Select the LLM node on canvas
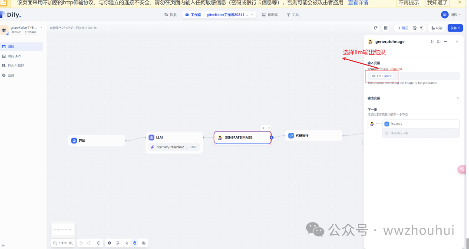The image size is (469, 249). tap(175, 143)
